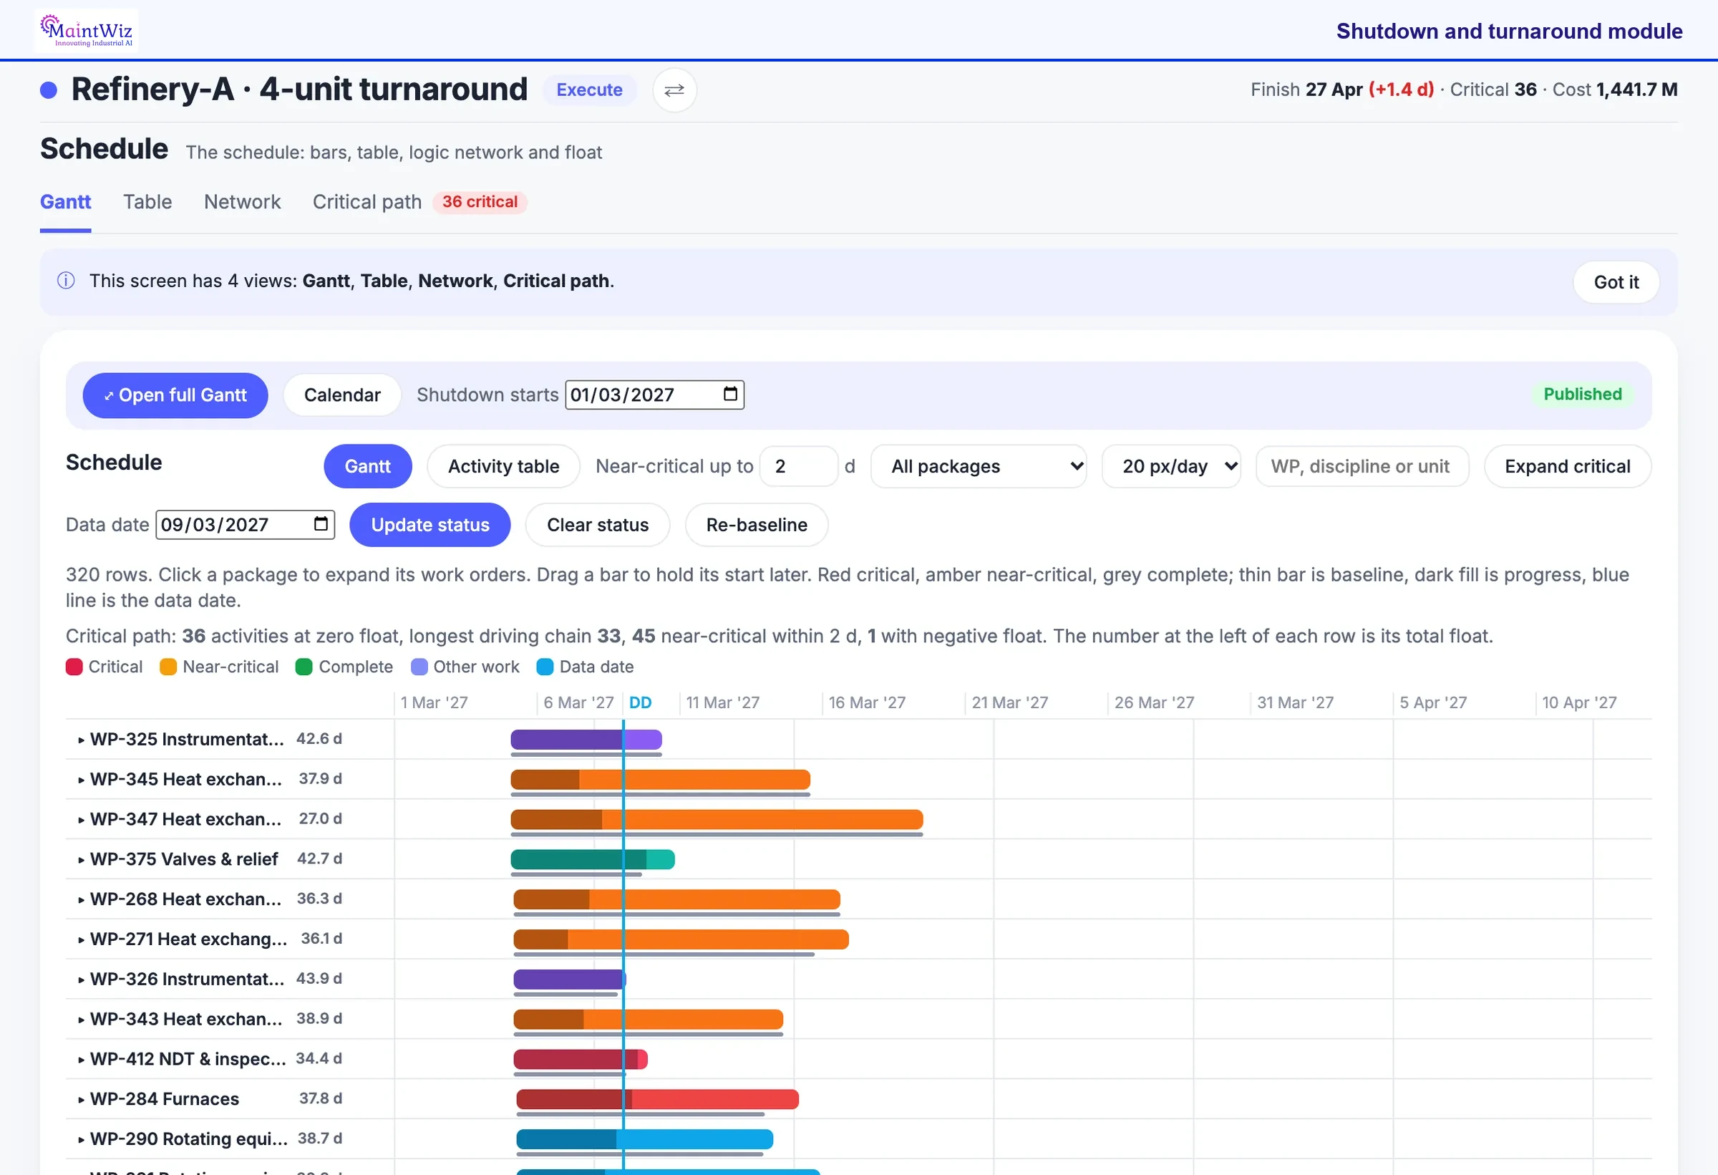Viewport: 1718px width, 1175px height.
Task: Click the Shutdown starts date field
Action: pyautogui.click(x=654, y=394)
